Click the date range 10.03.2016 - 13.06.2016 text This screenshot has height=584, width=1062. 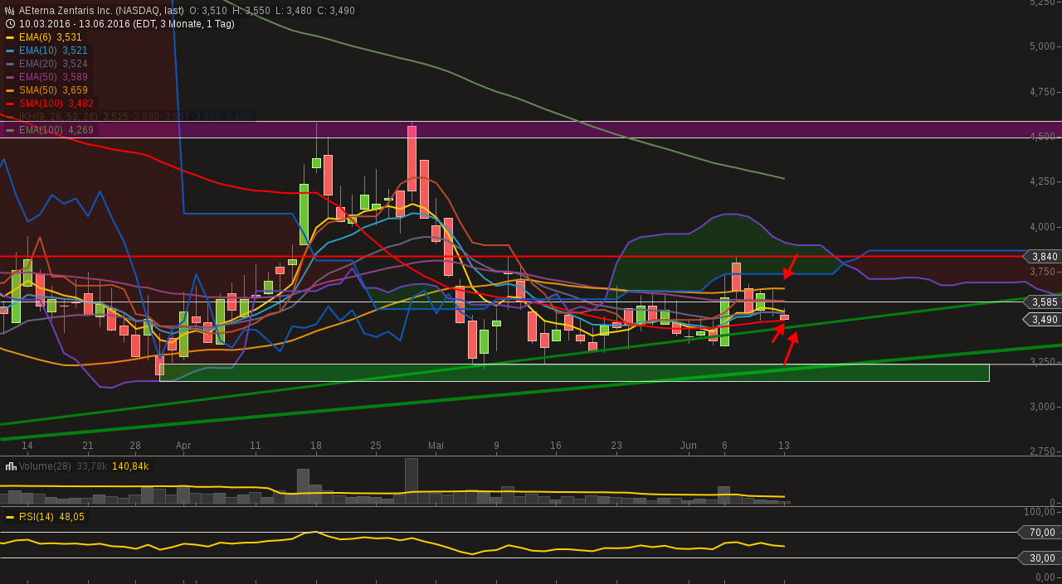pos(128,24)
